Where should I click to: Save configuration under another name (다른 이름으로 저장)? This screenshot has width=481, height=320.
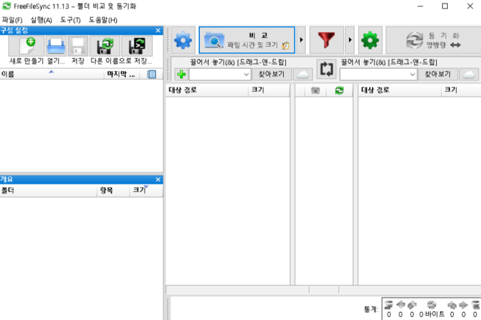[x=105, y=46]
